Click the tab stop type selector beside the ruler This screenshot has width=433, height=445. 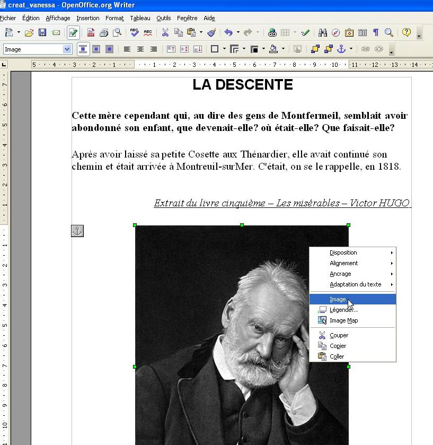[4, 65]
